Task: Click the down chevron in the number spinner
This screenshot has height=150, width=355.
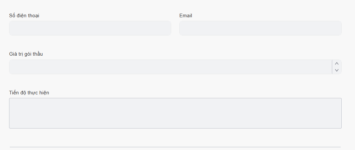Action: click(337, 70)
